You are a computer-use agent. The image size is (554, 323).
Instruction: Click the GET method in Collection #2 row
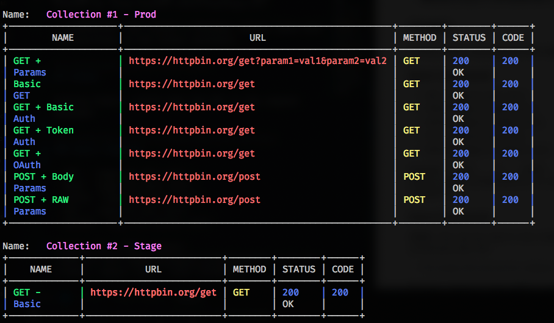(x=241, y=293)
